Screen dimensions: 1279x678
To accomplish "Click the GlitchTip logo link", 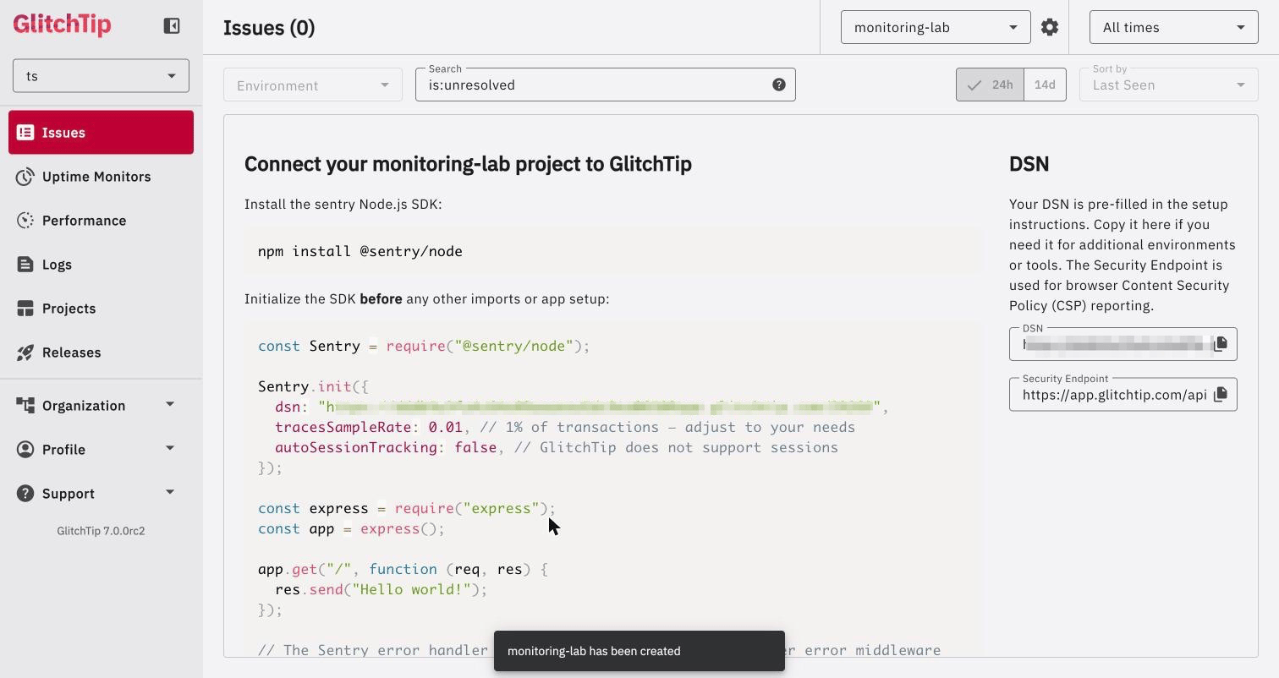I will 62,25.
